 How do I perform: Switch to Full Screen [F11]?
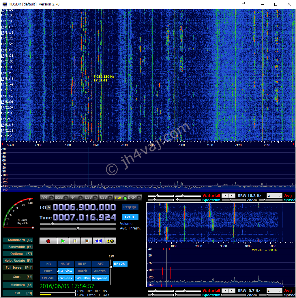[18, 267]
